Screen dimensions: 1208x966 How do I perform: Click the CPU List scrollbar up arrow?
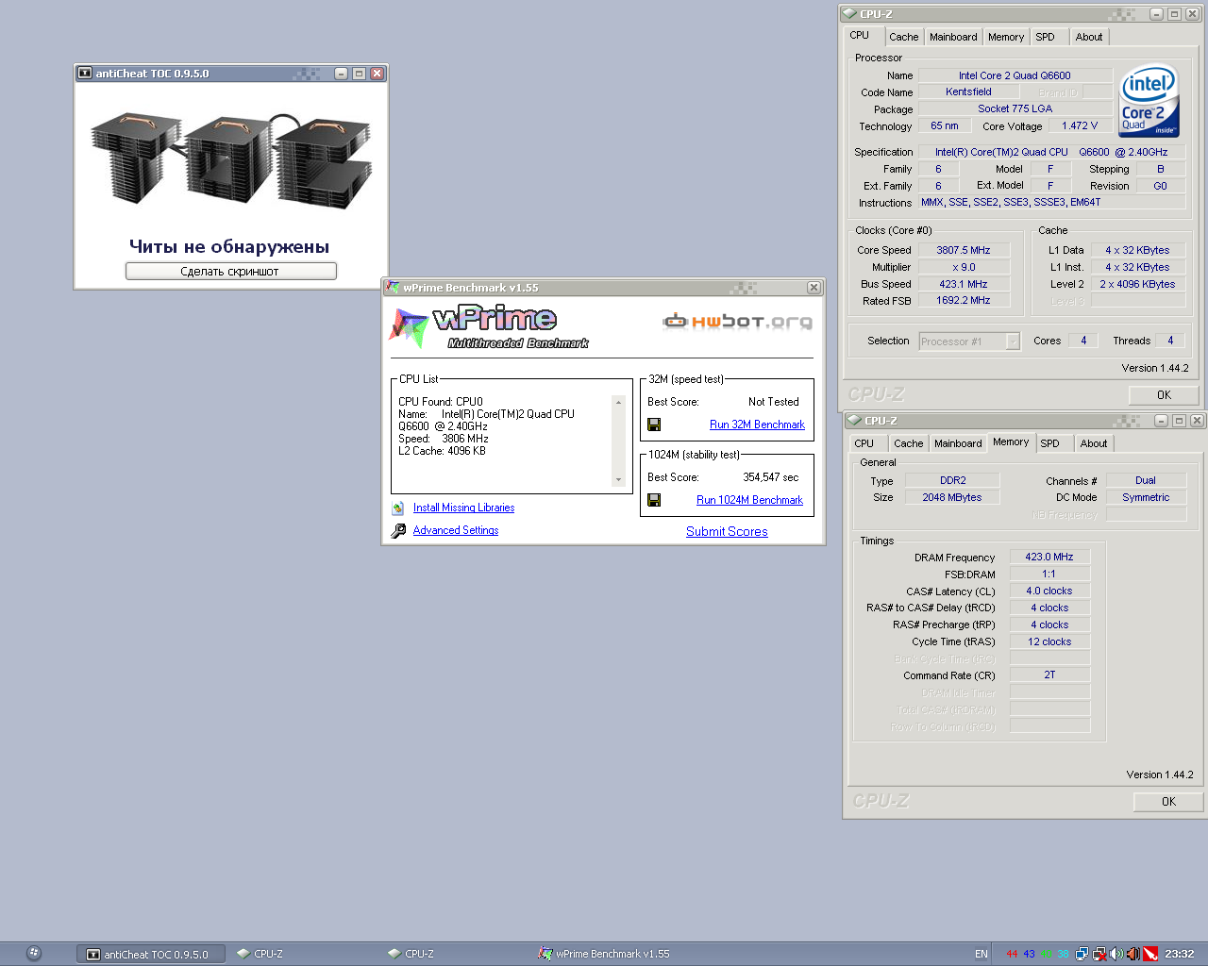point(619,402)
